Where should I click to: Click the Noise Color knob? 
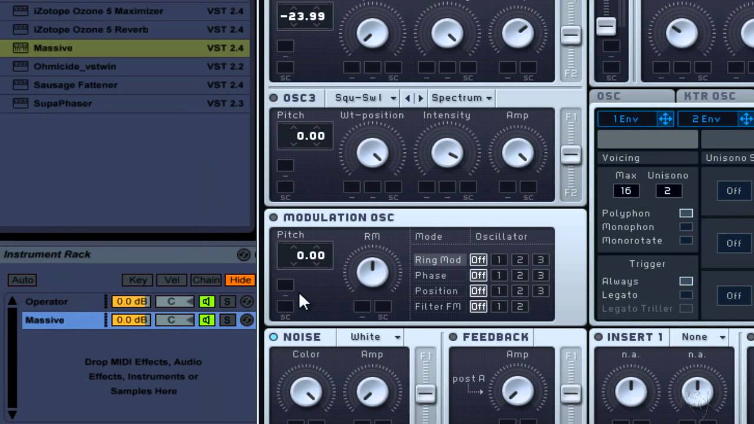coord(306,392)
